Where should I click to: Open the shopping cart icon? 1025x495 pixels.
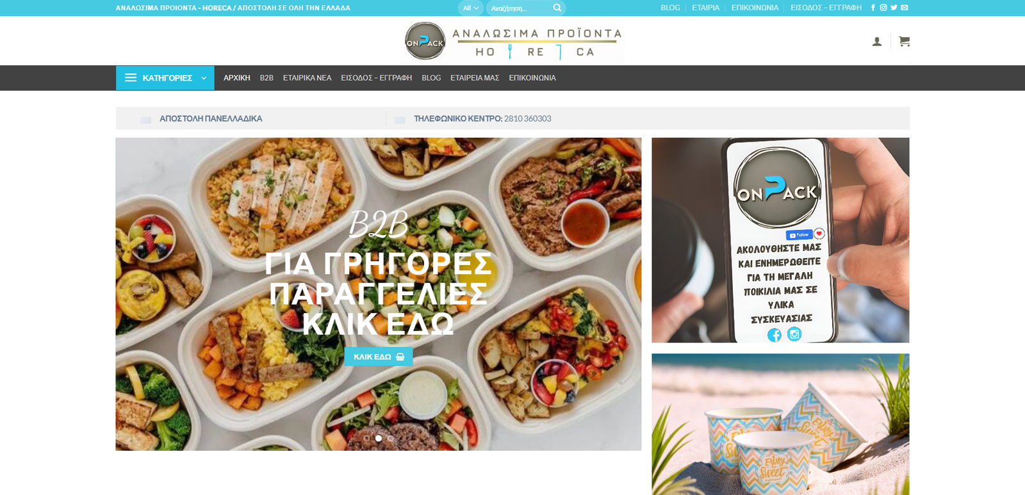904,41
